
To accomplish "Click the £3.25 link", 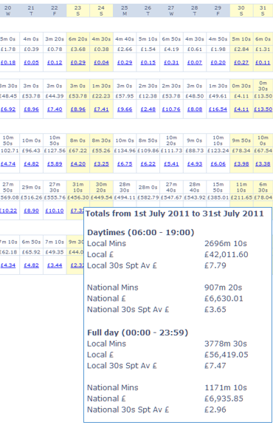I will [x=101, y=163].
